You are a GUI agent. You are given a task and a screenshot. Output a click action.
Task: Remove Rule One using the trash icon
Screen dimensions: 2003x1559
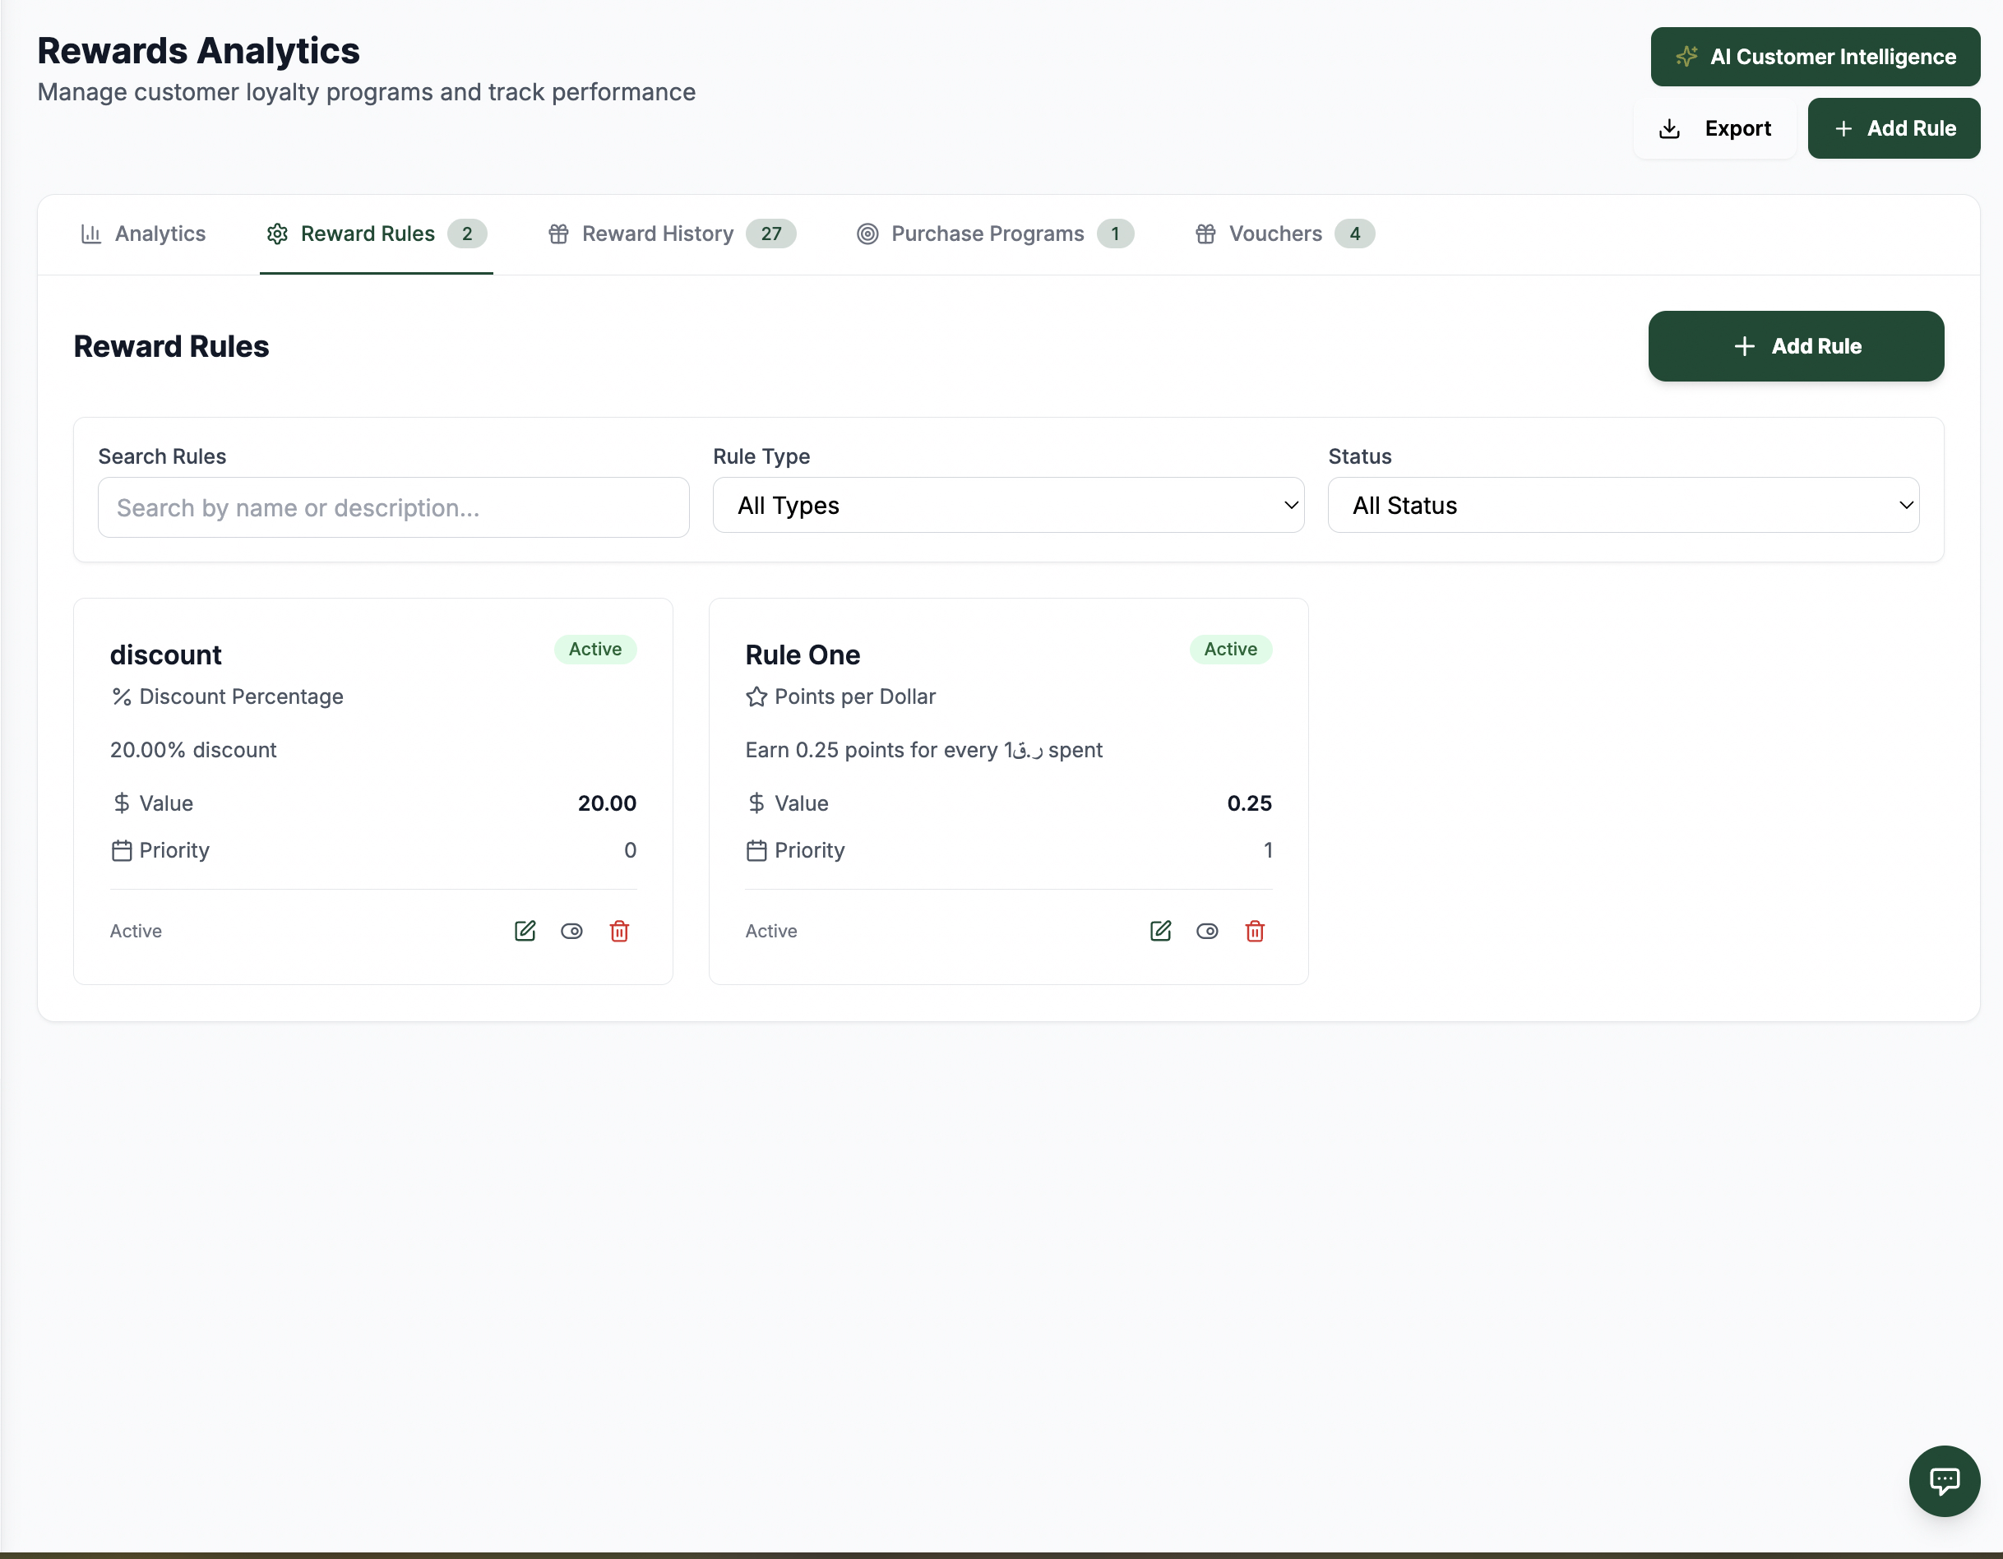1255,931
